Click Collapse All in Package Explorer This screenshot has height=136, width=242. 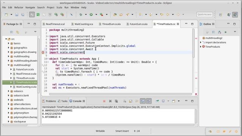12,32
